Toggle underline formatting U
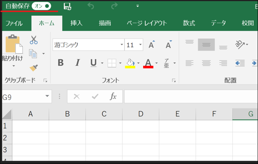 [x=93, y=63]
